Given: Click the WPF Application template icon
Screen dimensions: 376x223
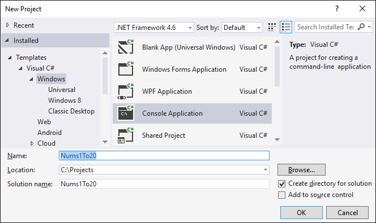Looking at the screenshot, I should coord(126,91).
